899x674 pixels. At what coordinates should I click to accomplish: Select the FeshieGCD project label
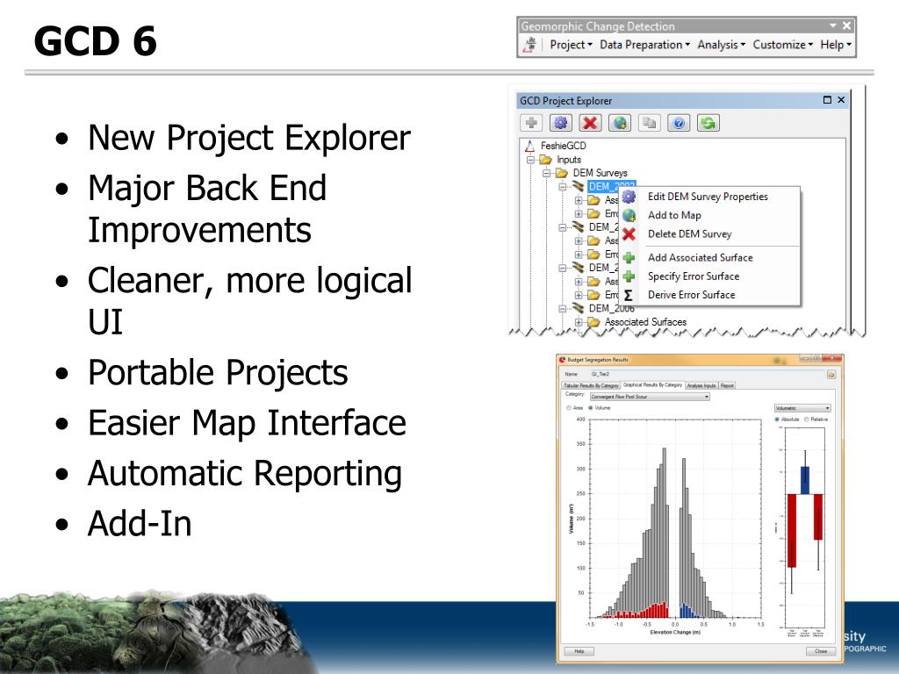click(x=563, y=146)
